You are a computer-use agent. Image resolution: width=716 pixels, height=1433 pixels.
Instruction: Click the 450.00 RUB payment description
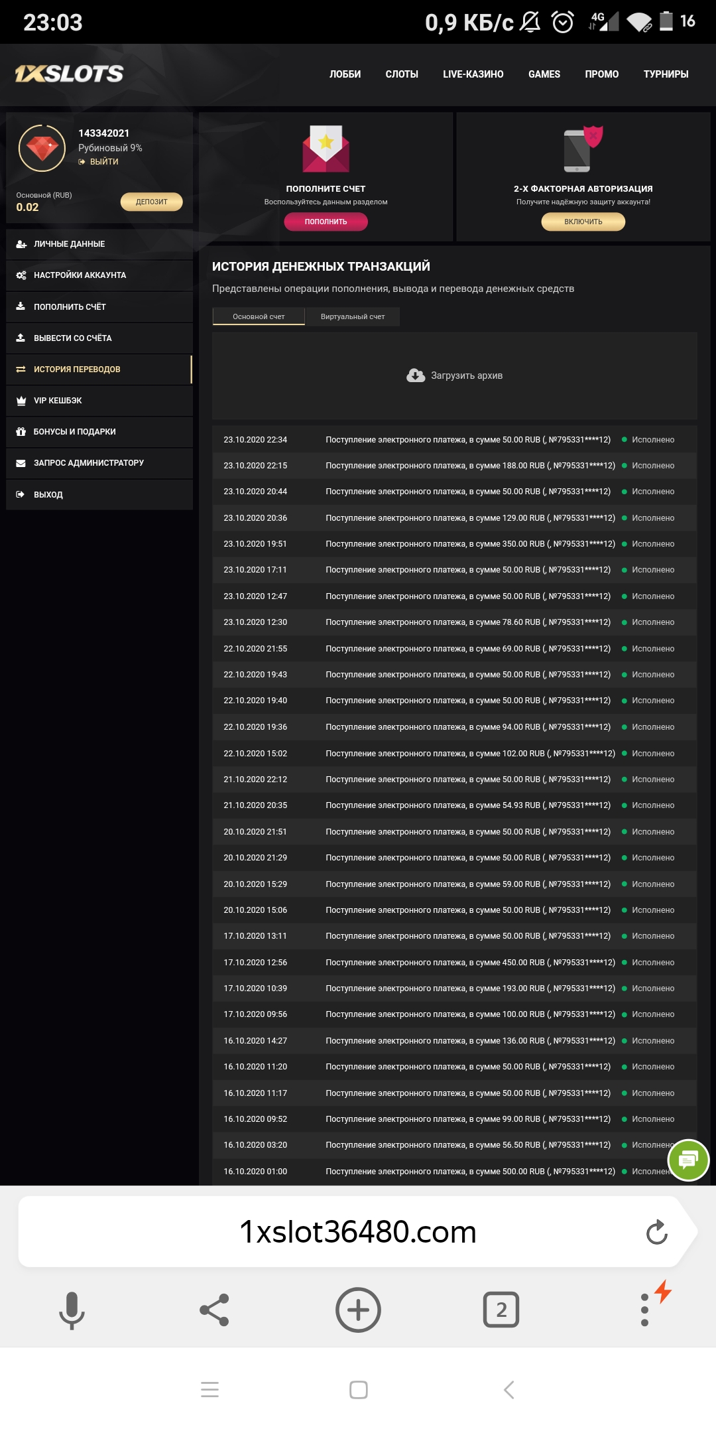point(470,963)
